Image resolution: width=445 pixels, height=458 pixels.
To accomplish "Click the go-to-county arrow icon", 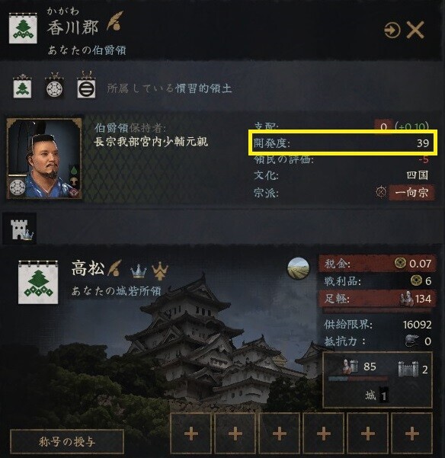I will coord(392,30).
